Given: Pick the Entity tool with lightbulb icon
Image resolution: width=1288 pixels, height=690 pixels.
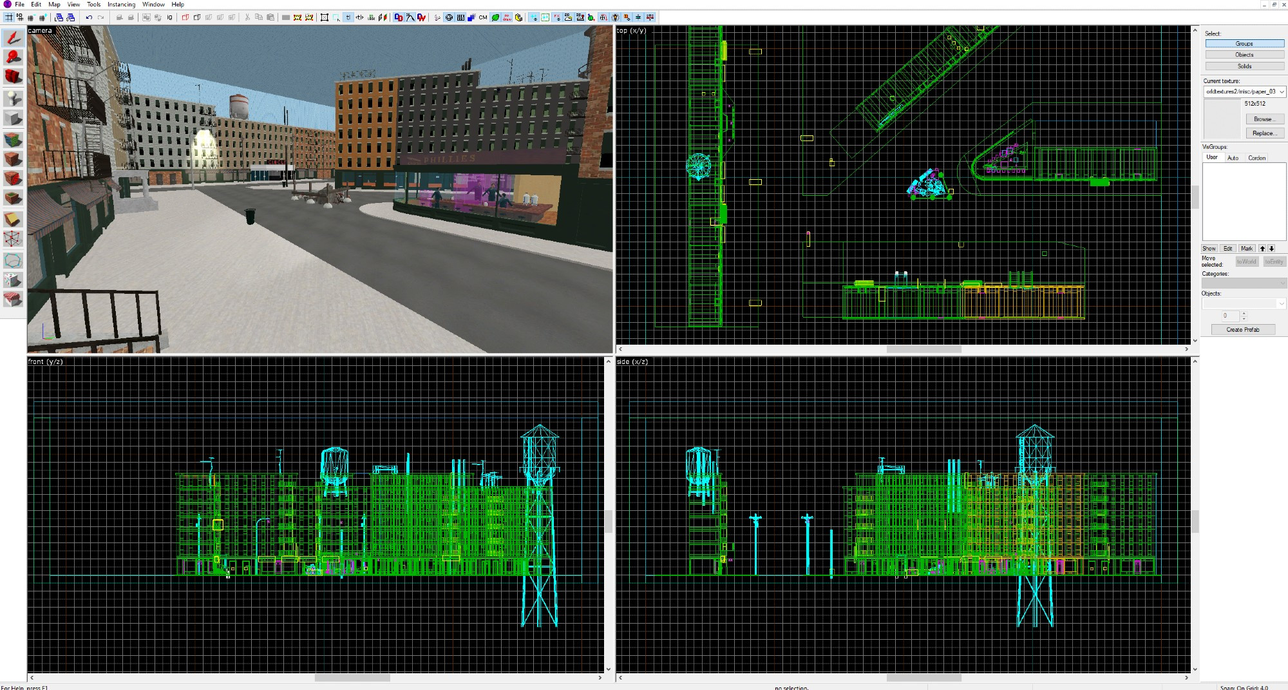Looking at the screenshot, I should click(13, 98).
